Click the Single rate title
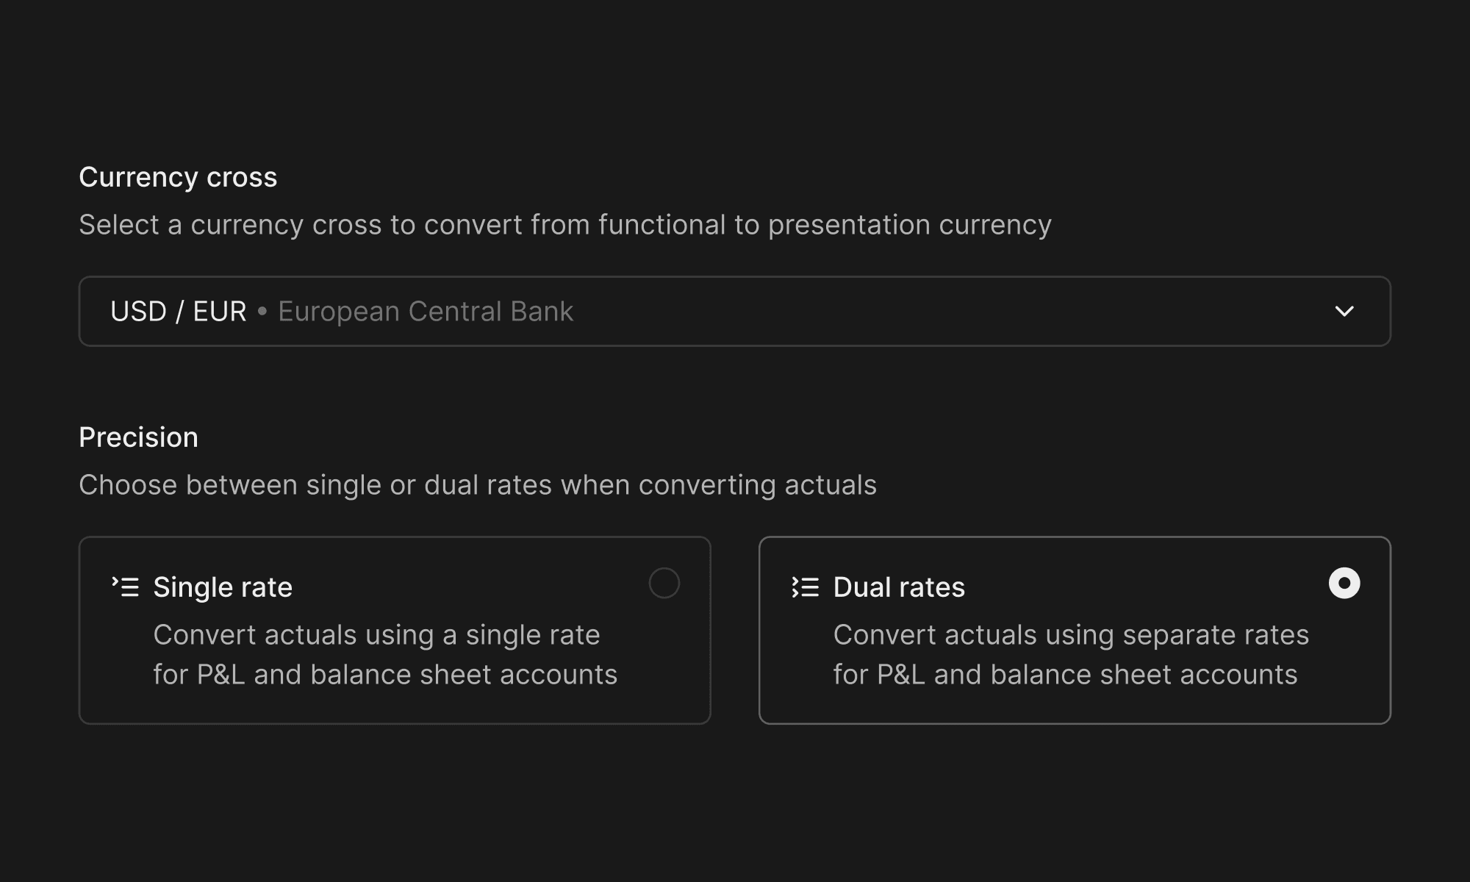This screenshot has width=1470, height=882. click(223, 587)
